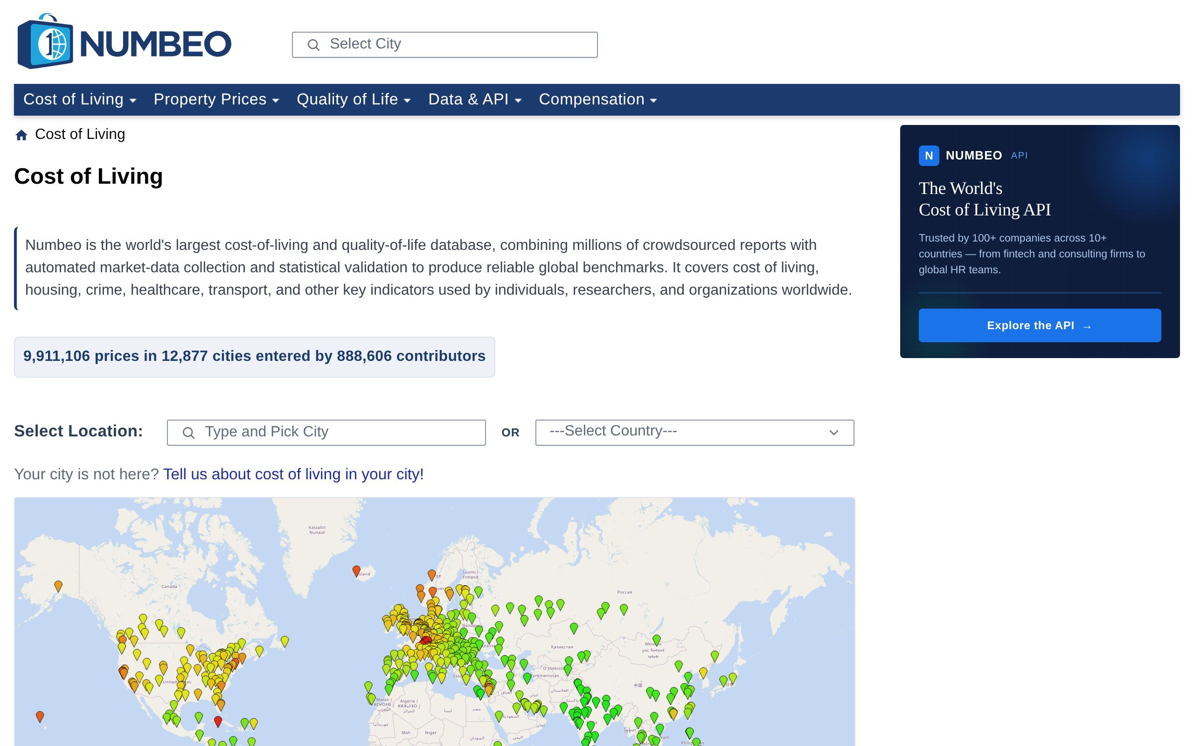
Task: Select the orange map pin in Alaska
Action: 58,586
